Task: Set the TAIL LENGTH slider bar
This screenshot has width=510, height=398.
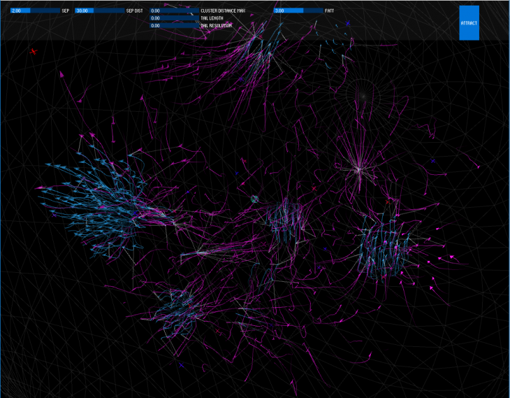Action: [174, 18]
